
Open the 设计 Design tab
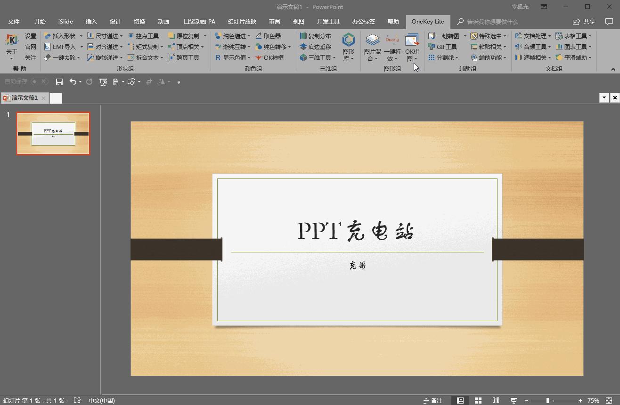115,22
